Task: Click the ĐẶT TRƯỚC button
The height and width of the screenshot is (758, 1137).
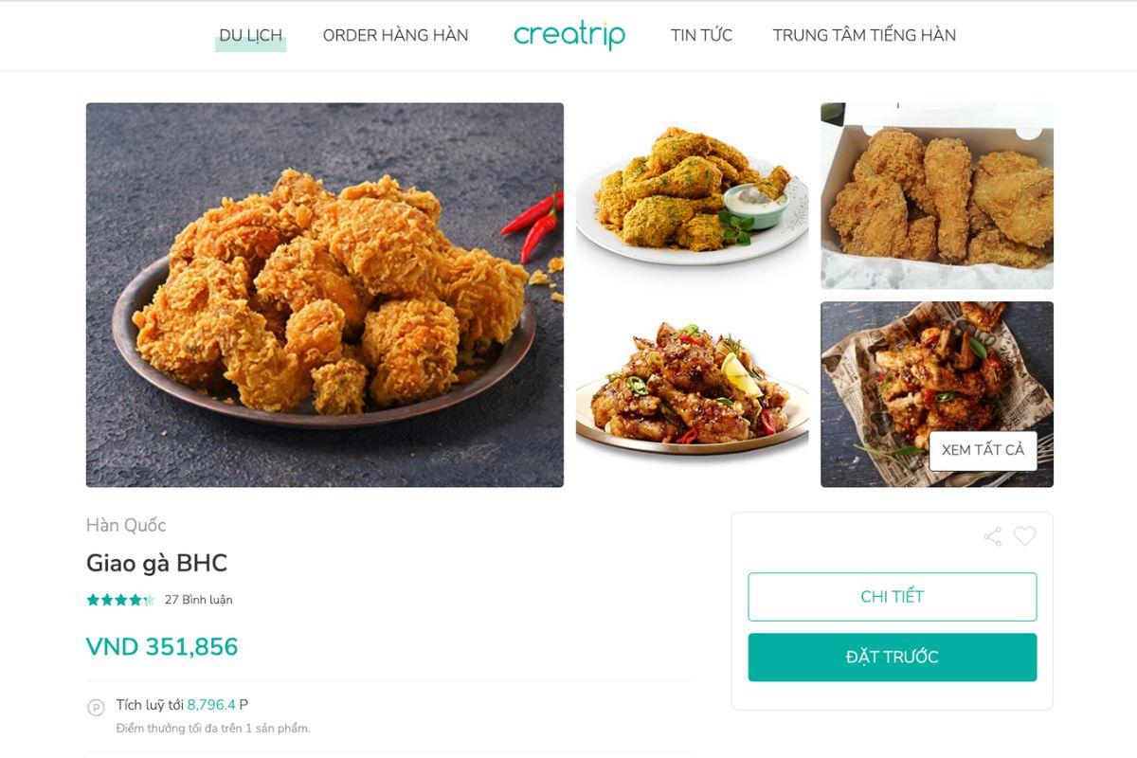Action: click(893, 658)
